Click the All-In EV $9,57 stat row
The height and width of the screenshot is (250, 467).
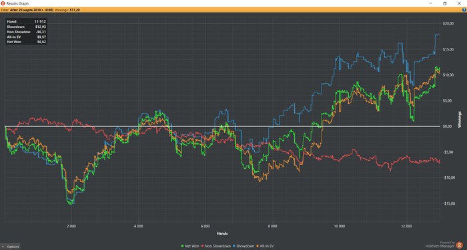[26, 37]
